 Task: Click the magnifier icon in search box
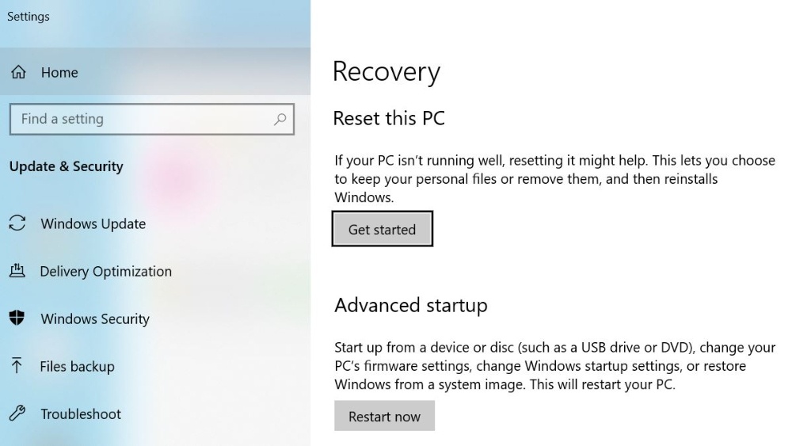(x=280, y=119)
